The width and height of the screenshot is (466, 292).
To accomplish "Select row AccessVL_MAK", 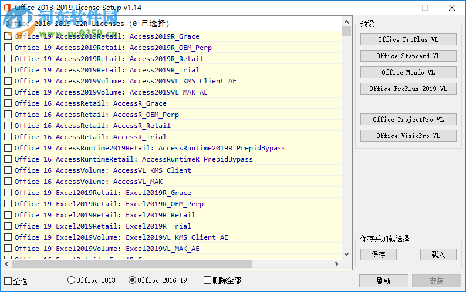I will coord(172,182).
